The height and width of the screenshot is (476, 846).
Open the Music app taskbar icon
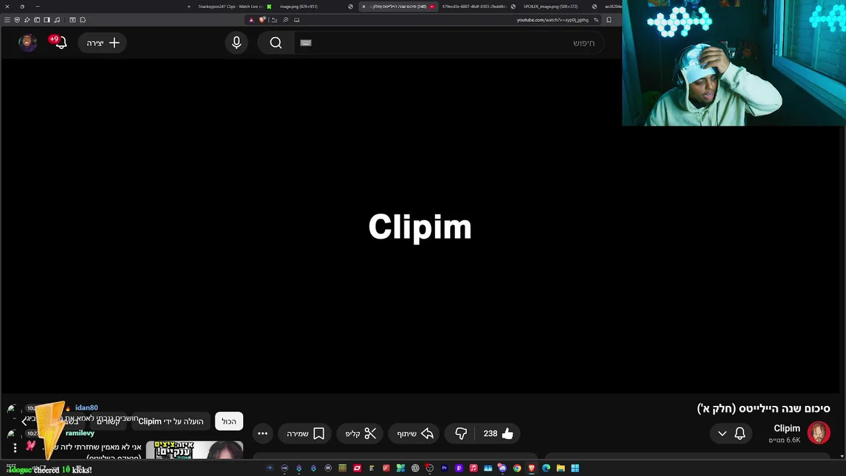473,468
